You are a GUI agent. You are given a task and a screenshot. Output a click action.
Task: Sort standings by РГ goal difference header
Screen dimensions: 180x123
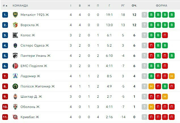click(123, 5)
